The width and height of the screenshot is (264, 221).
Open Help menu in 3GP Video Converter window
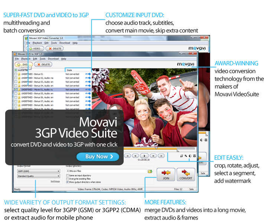75,43
